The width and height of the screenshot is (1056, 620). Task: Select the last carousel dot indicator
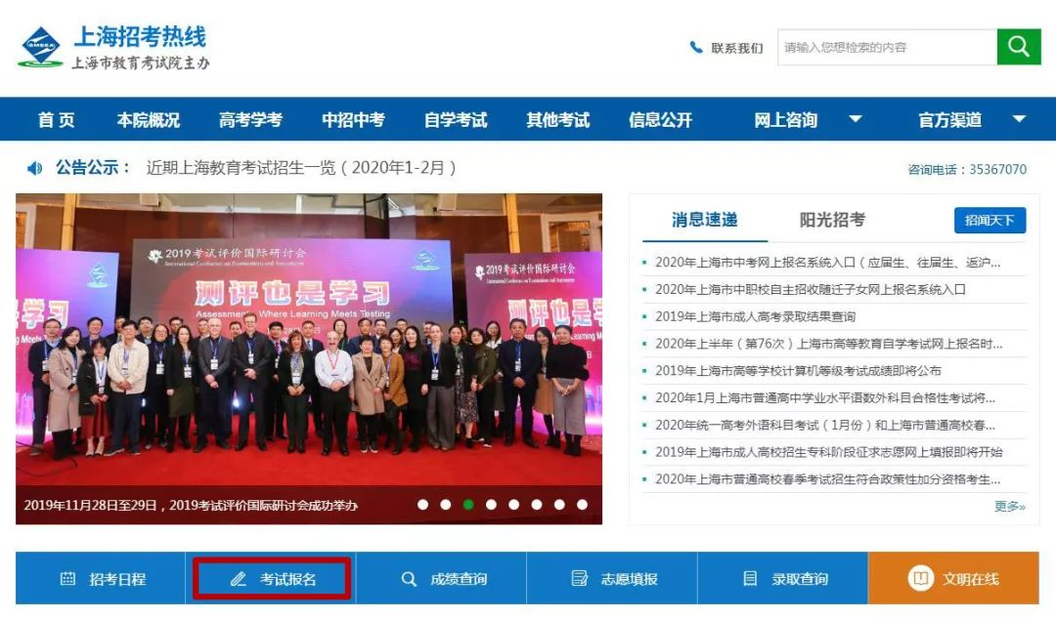[x=582, y=505]
